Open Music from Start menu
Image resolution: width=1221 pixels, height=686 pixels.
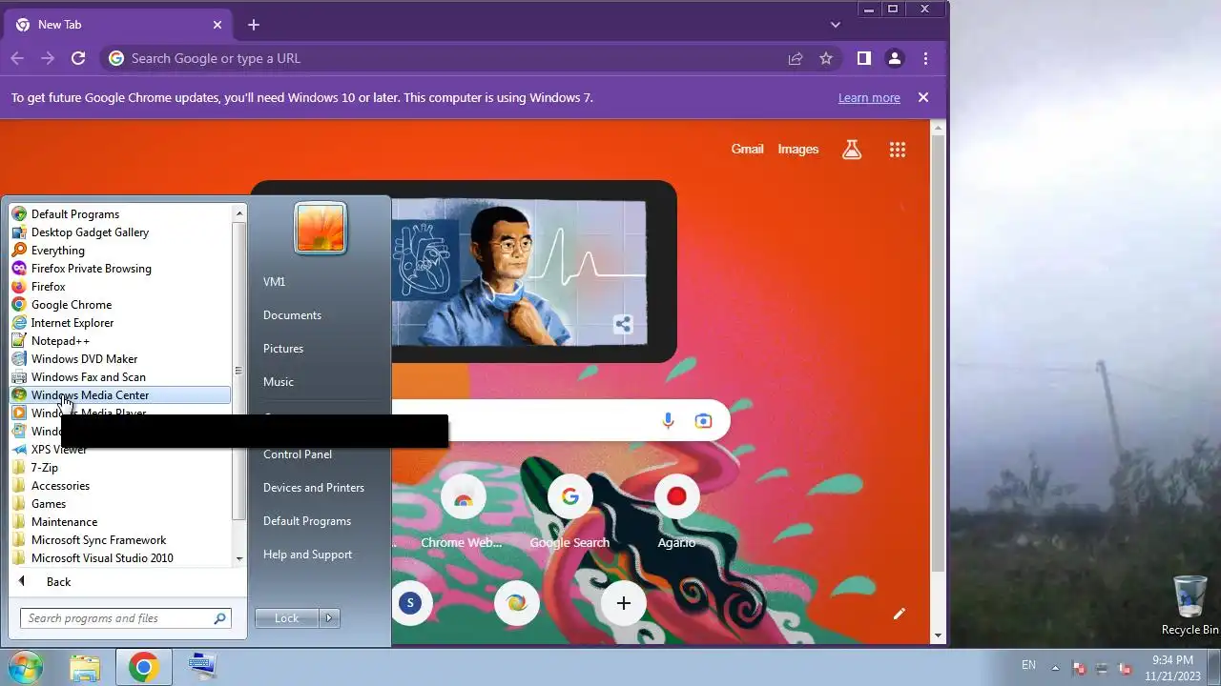pyautogui.click(x=279, y=382)
